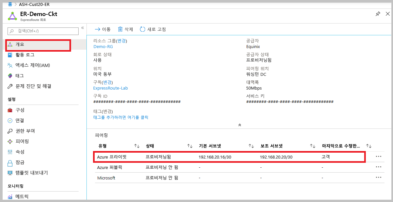Screen dimensions: 393x202
Task: Click 변경 link next to 리소스 그룹
Action: tap(122, 41)
